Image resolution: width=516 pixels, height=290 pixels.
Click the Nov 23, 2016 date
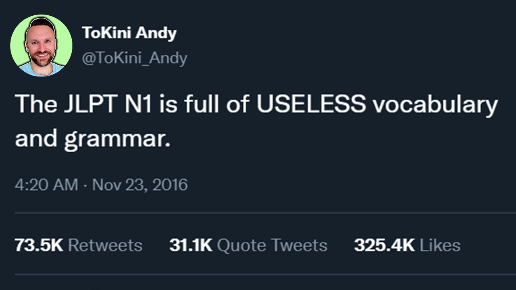140,185
